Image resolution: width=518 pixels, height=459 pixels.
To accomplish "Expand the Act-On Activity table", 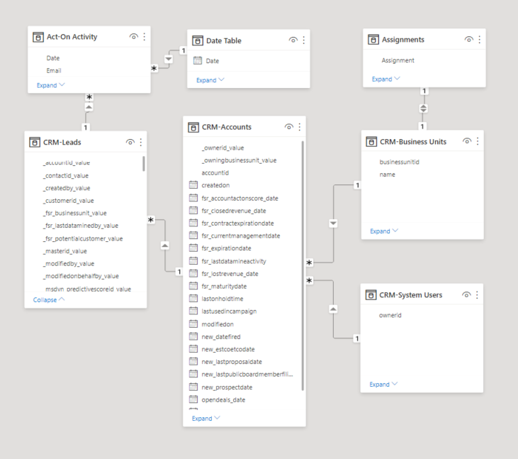I will [x=50, y=85].
